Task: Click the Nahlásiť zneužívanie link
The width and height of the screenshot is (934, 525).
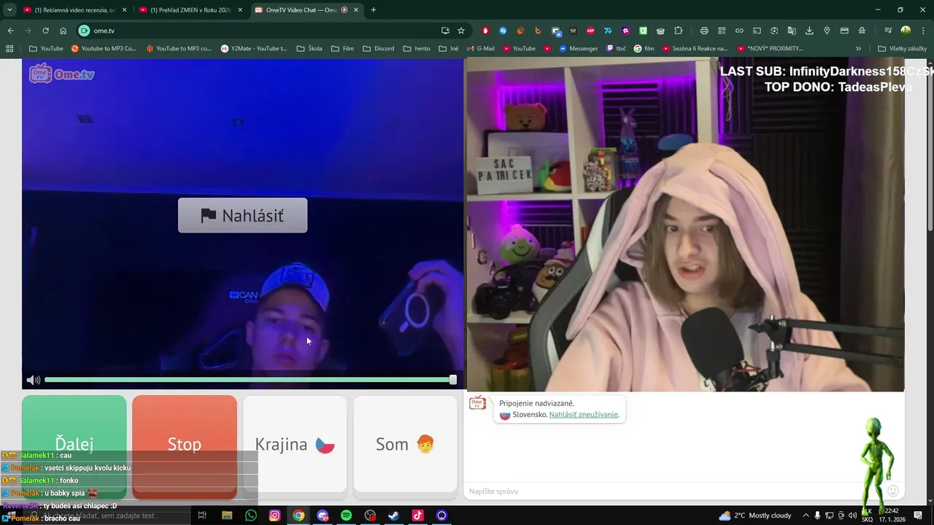Action: [584, 415]
